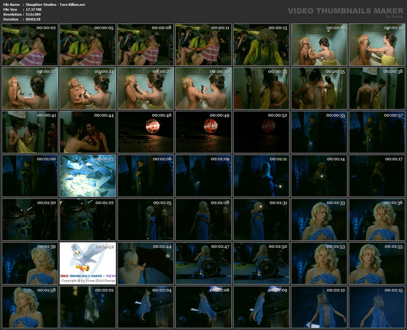Click the spotlight frame at 00:01:47
The width and height of the screenshot is (407, 330).
(x=203, y=263)
